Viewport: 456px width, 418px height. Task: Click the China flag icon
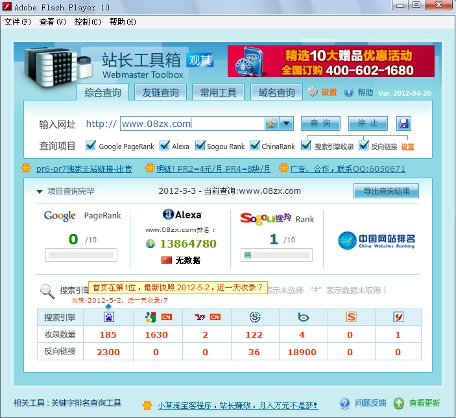(167, 260)
